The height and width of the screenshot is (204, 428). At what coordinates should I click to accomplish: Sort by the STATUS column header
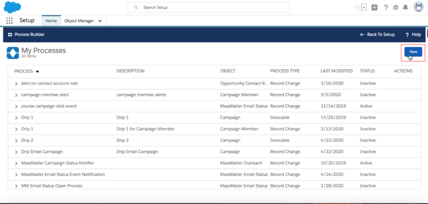point(367,71)
